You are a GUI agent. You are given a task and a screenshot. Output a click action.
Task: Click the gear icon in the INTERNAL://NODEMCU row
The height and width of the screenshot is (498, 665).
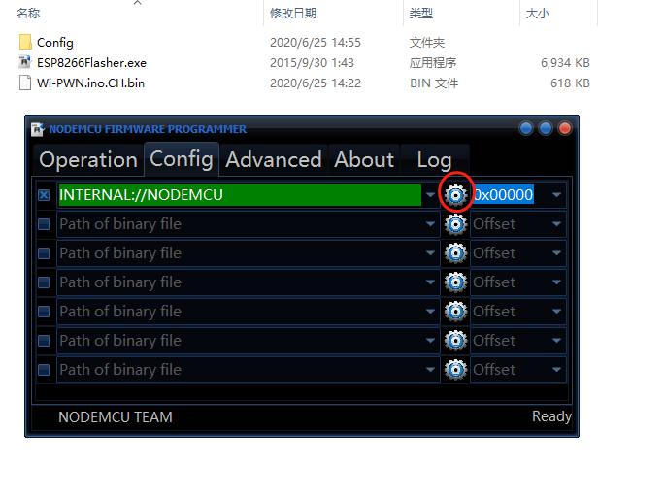(456, 195)
